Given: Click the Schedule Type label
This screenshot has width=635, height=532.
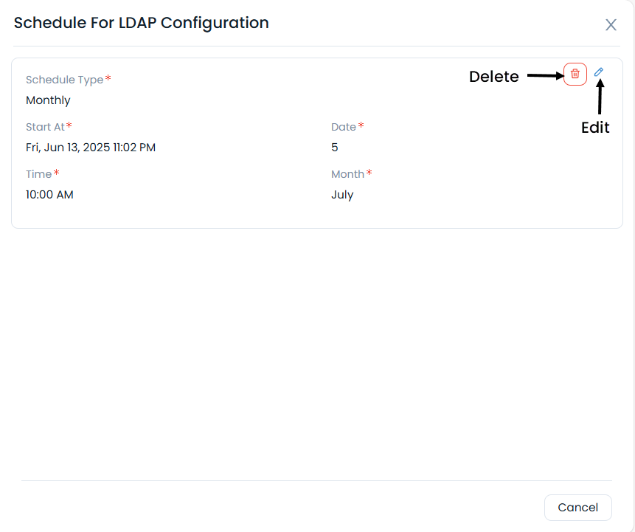Looking at the screenshot, I should click(65, 80).
